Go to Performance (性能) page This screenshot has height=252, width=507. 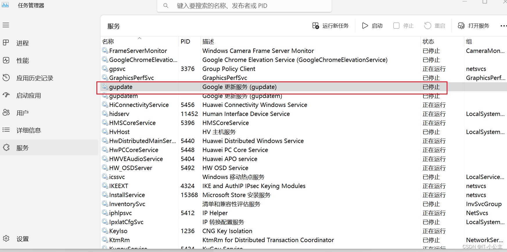click(x=23, y=60)
